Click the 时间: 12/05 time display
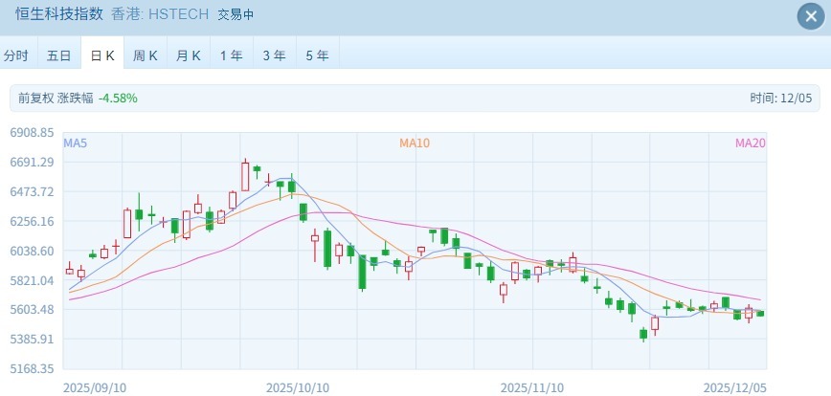Screen dimensions: 831x396 pos(780,98)
